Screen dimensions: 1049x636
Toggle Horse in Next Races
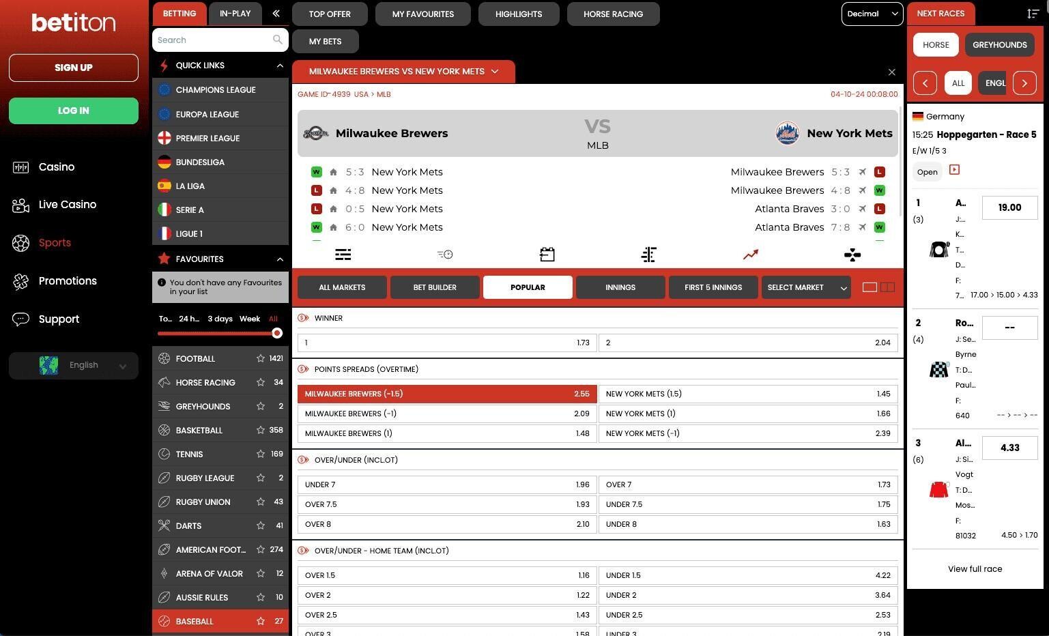(x=936, y=45)
